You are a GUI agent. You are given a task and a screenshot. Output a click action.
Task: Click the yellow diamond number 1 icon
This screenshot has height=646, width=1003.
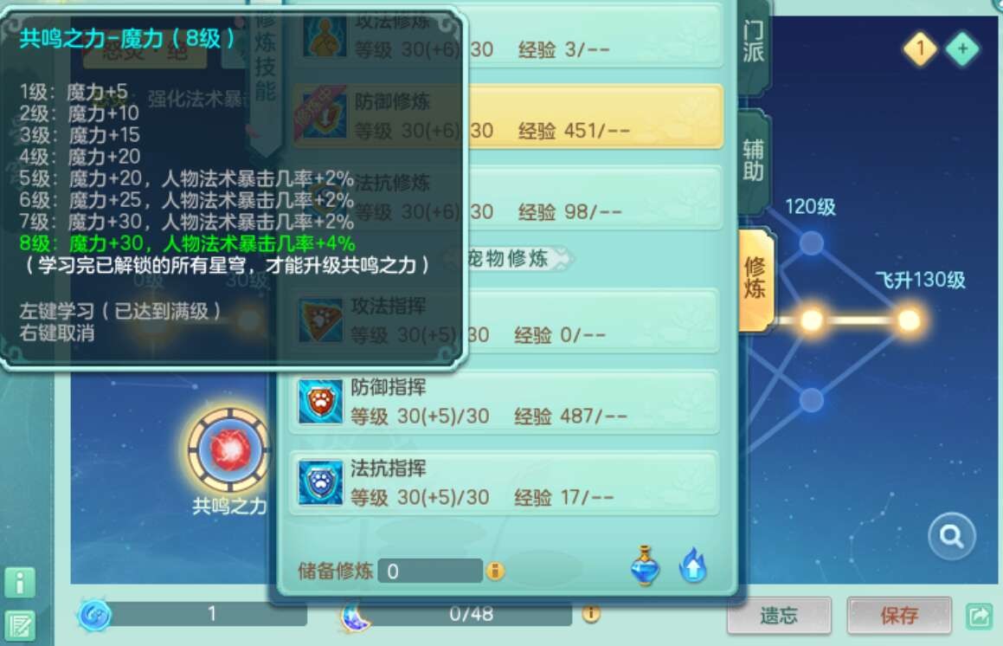[x=920, y=48]
